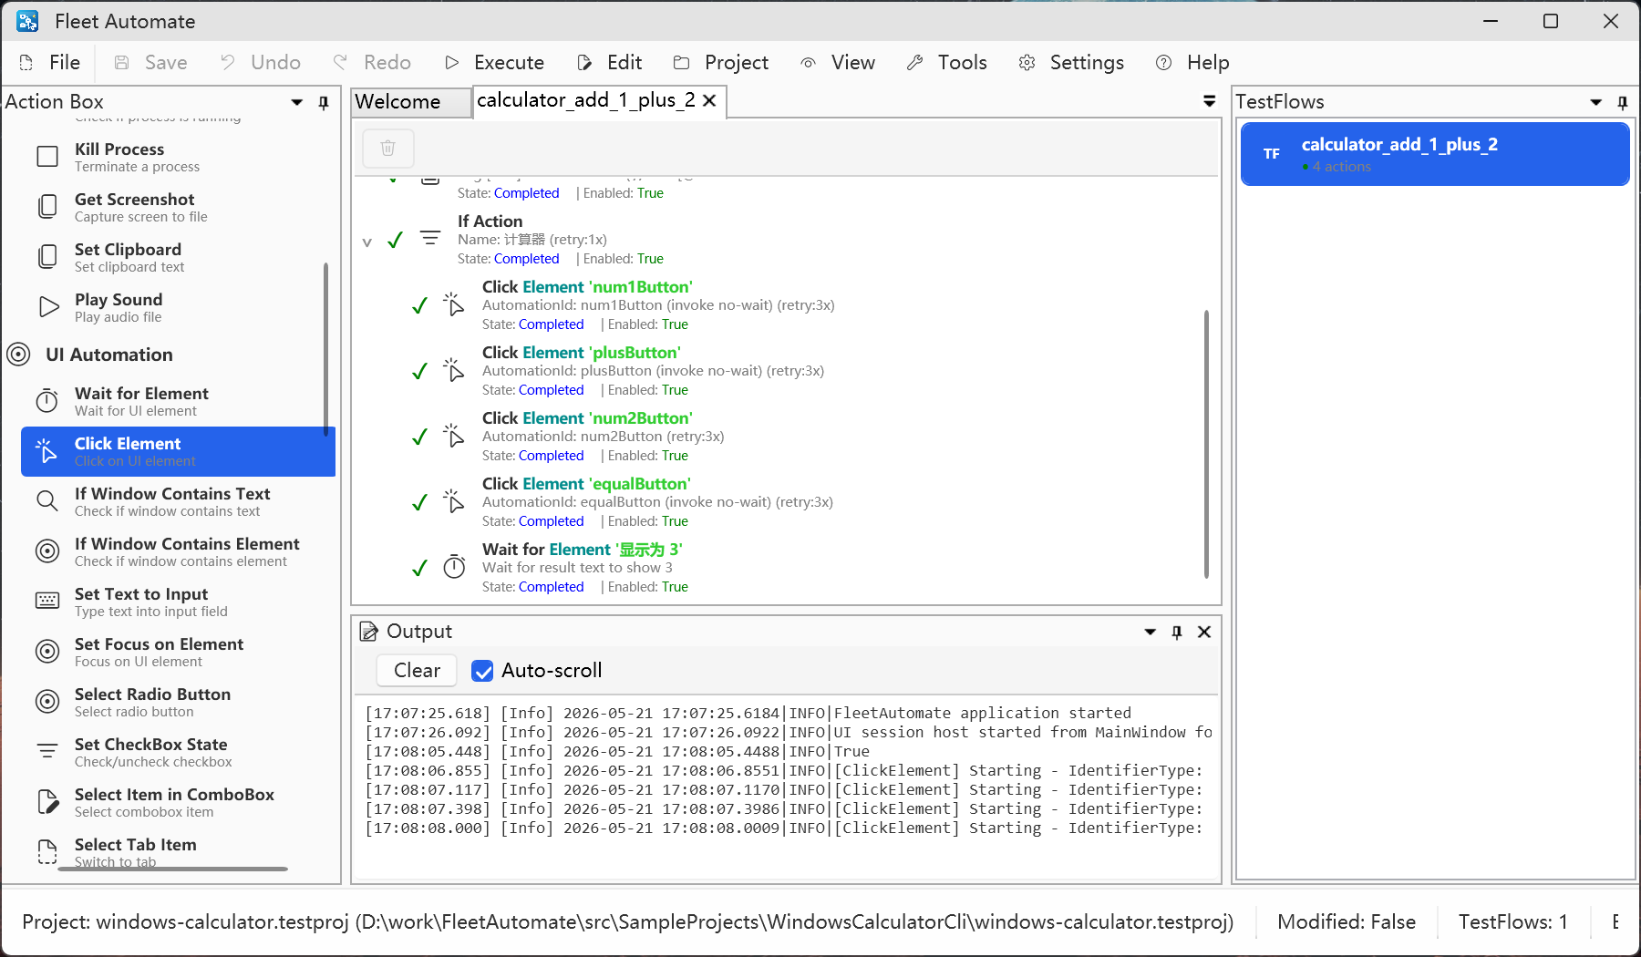Open the Action Box panel dropdown arrow
The width and height of the screenshot is (1641, 957).
coord(297,103)
